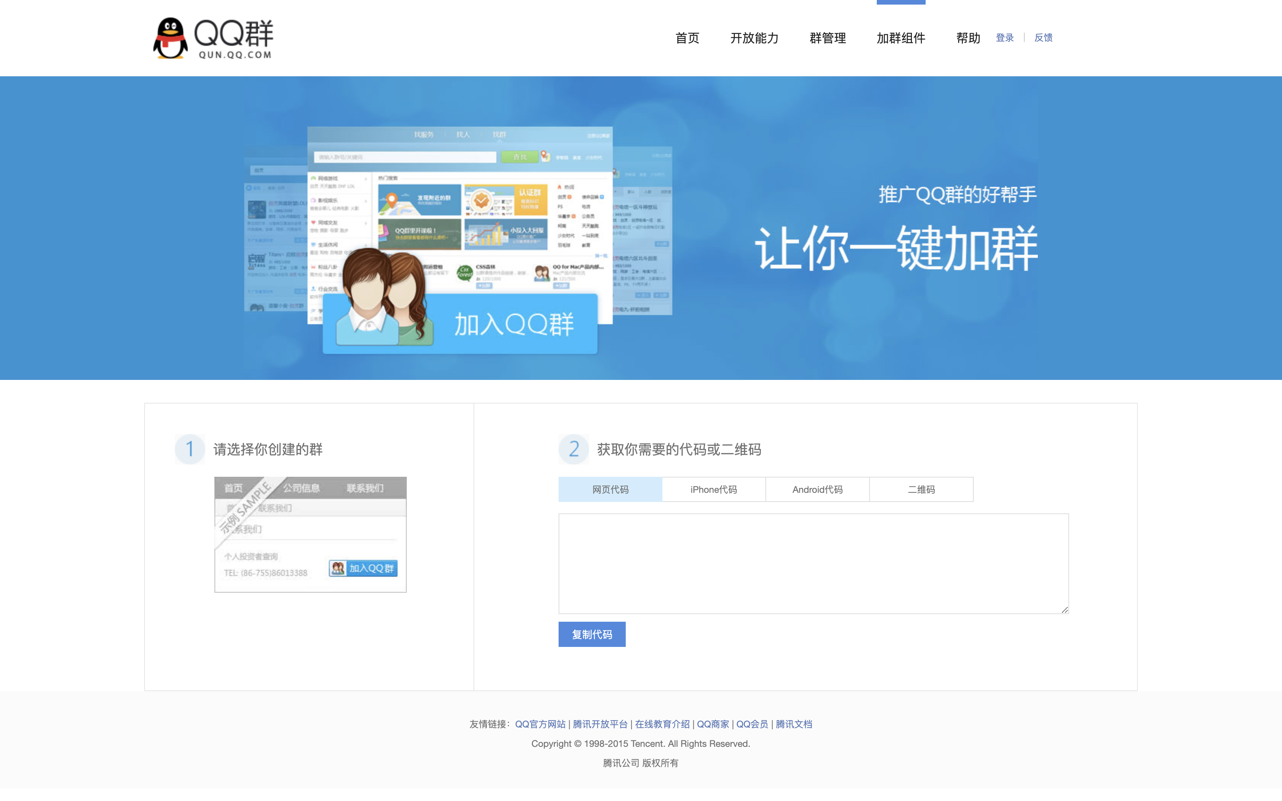Open the 在线教育介绍 footer link

coord(662,724)
